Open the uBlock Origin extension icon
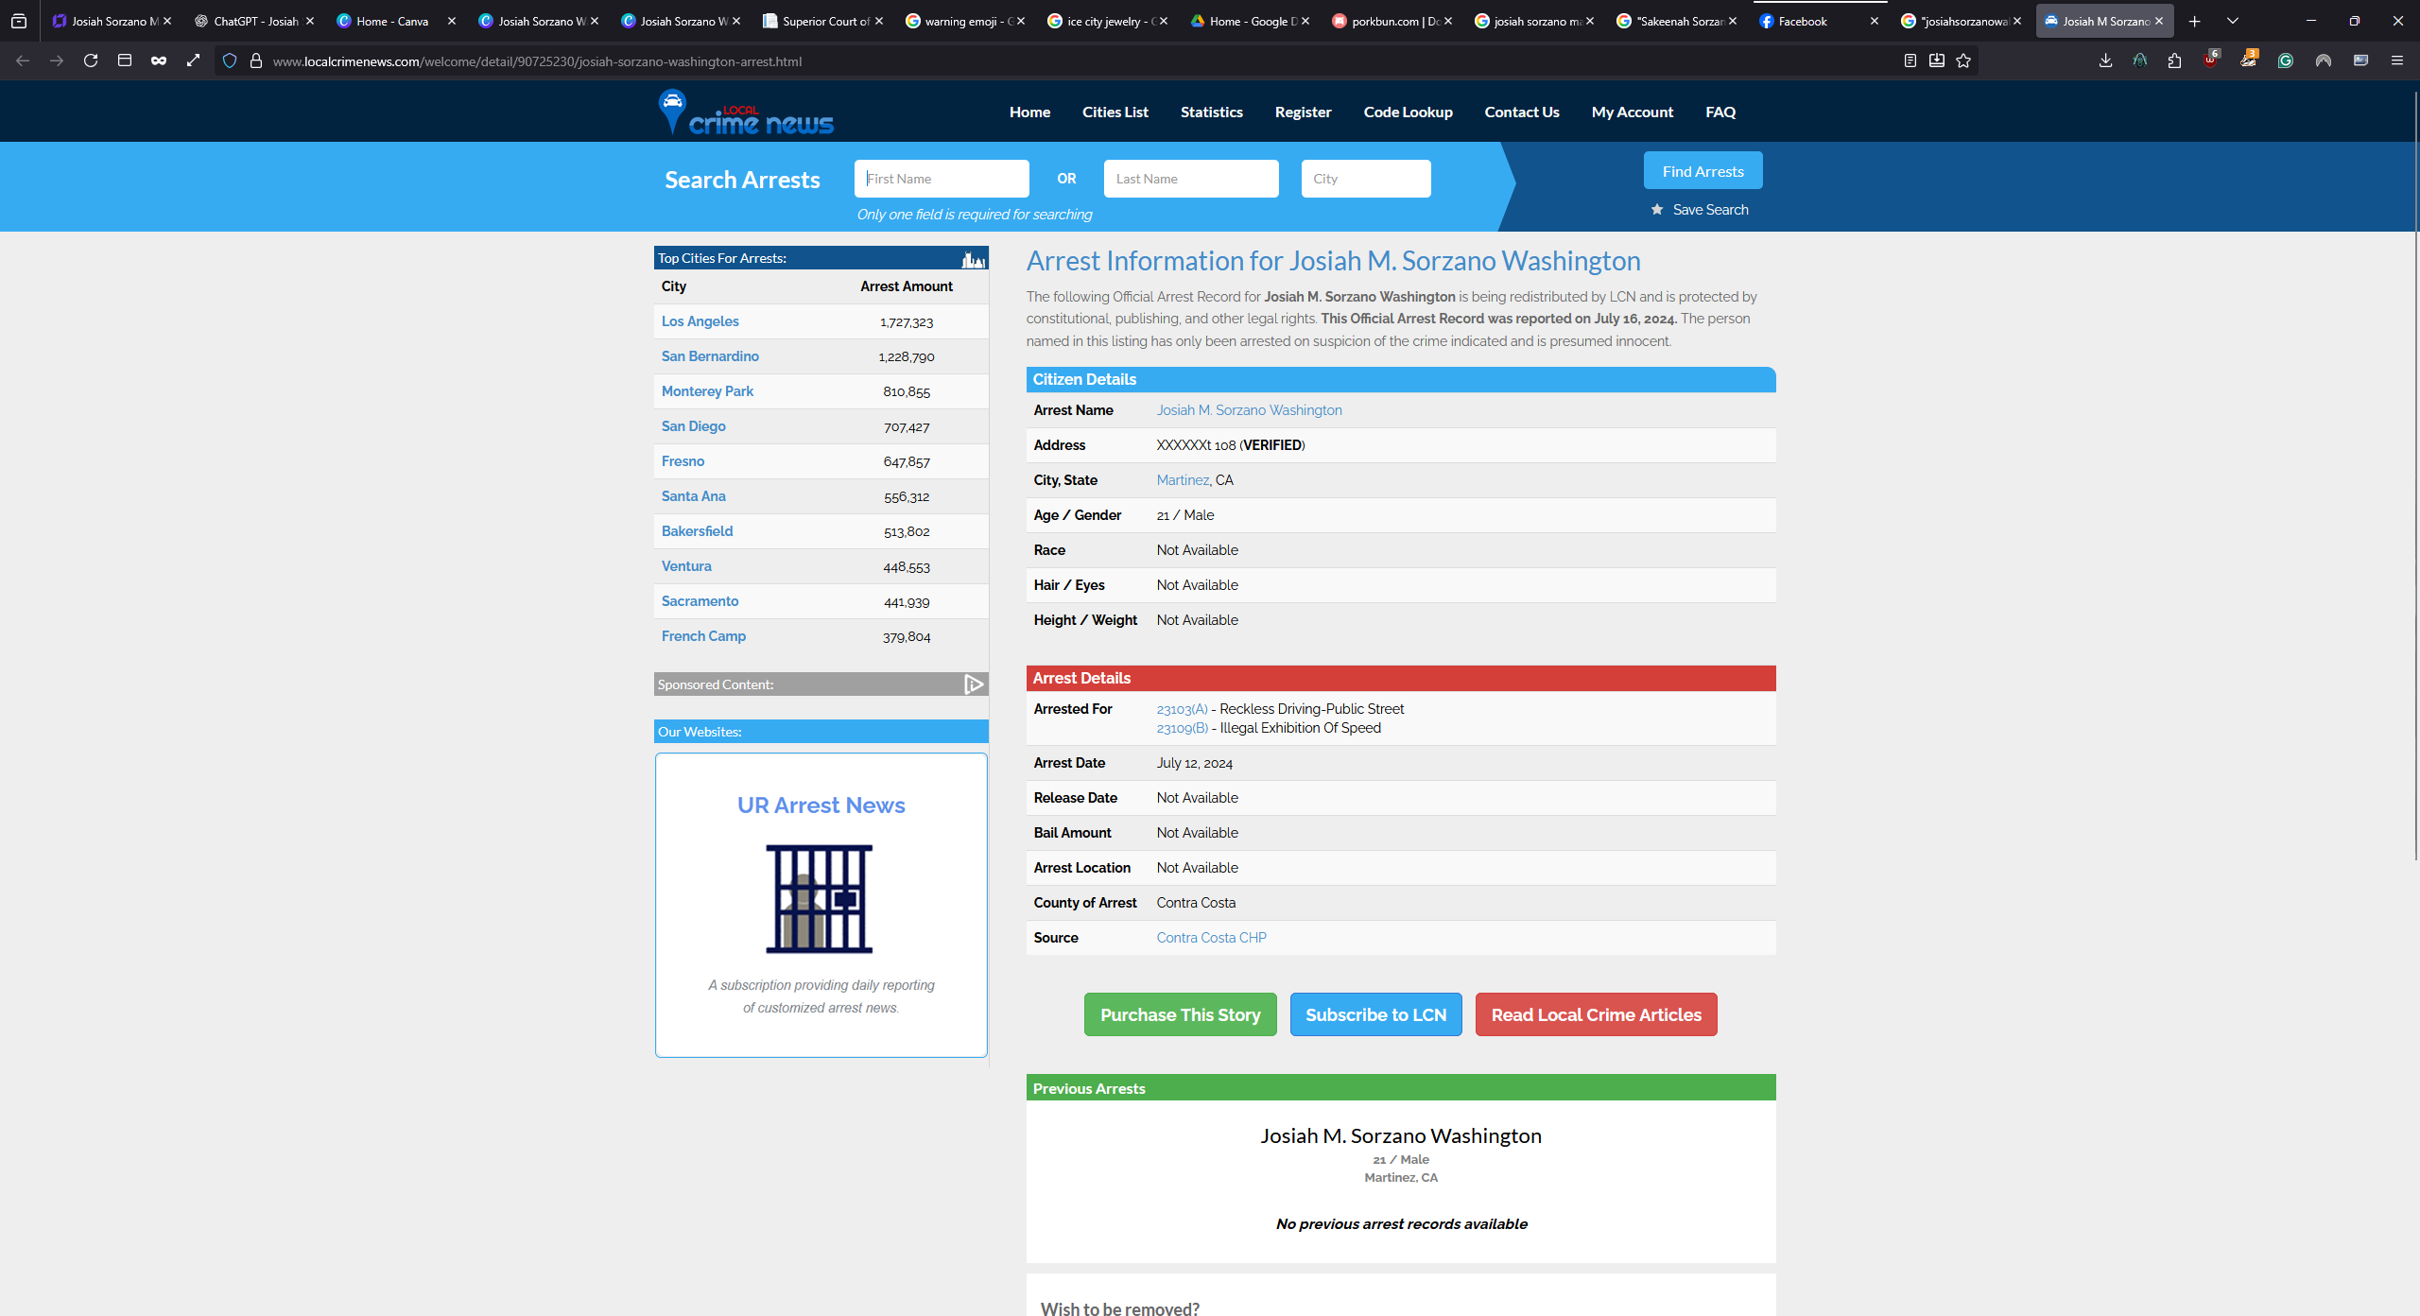The height and width of the screenshot is (1316, 2420). (2210, 61)
